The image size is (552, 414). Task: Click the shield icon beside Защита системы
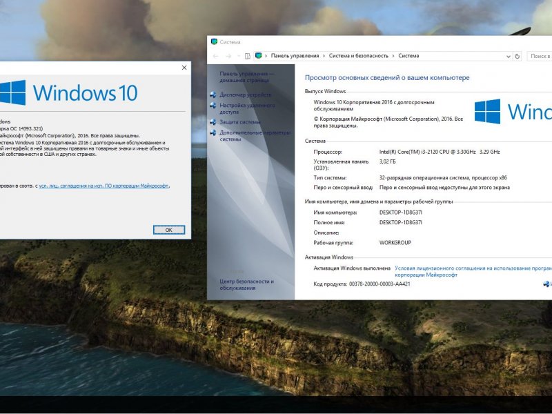tap(213, 122)
